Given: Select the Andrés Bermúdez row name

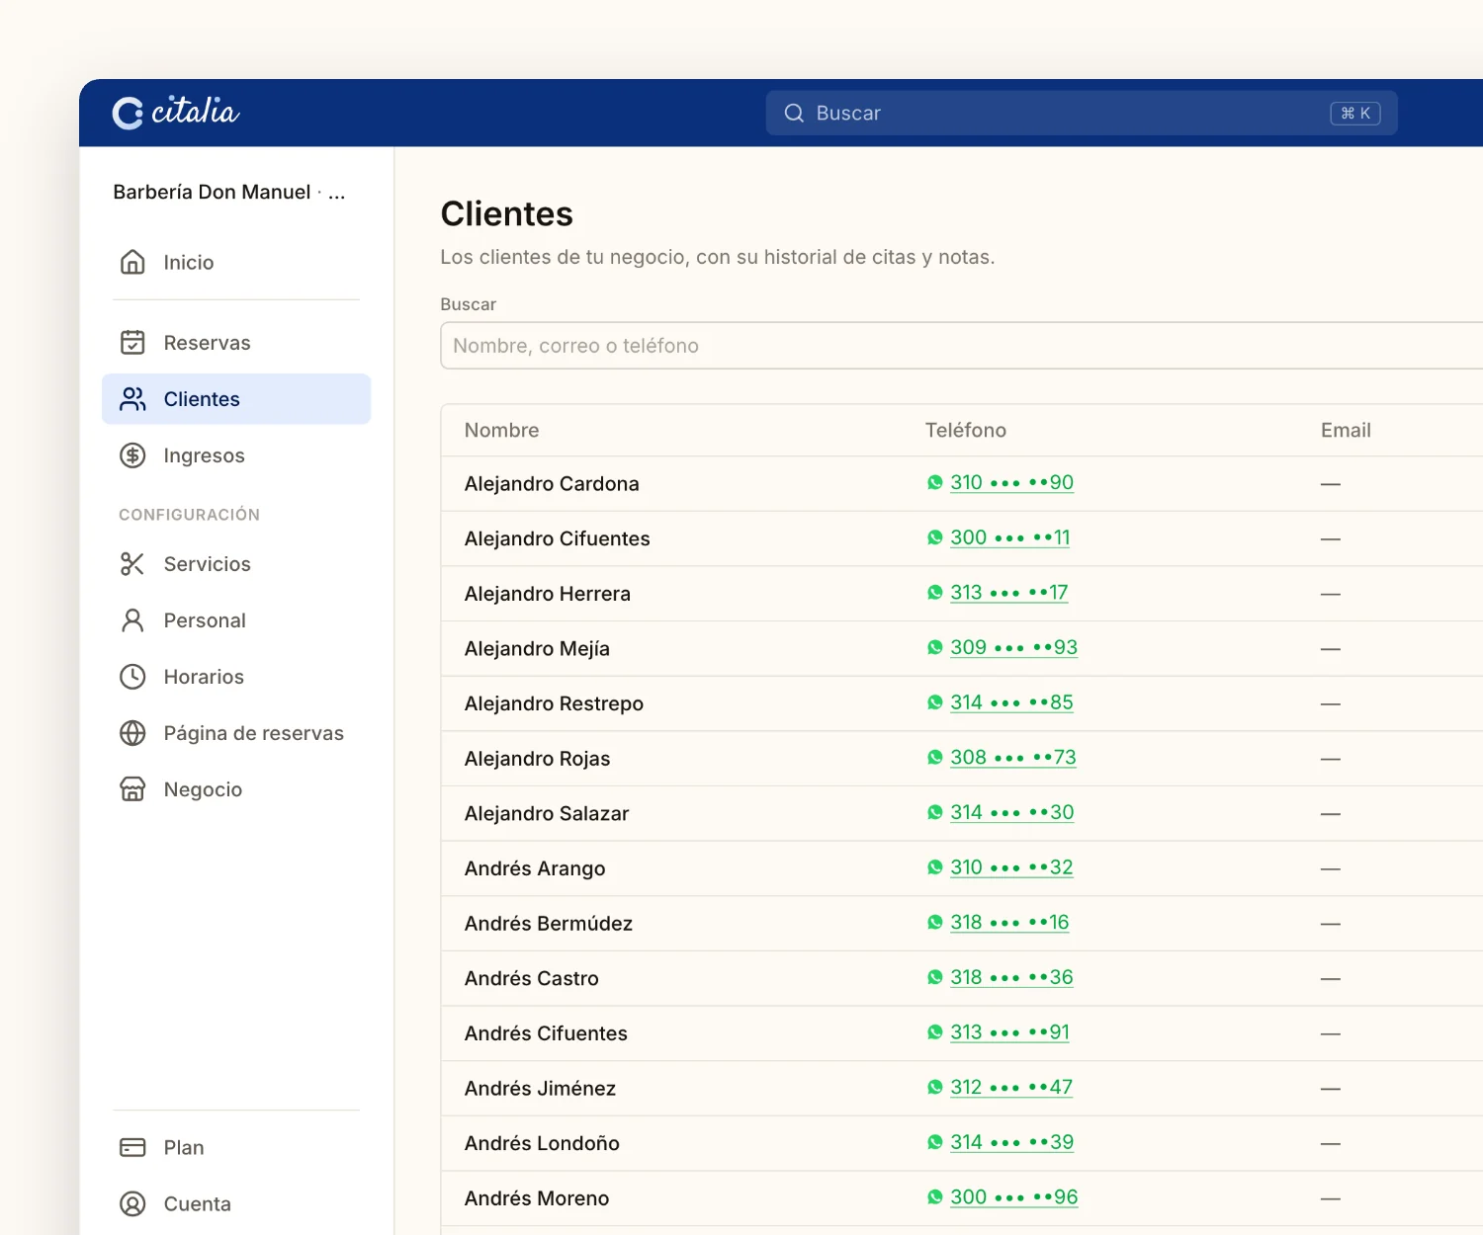Looking at the screenshot, I should click(x=549, y=923).
